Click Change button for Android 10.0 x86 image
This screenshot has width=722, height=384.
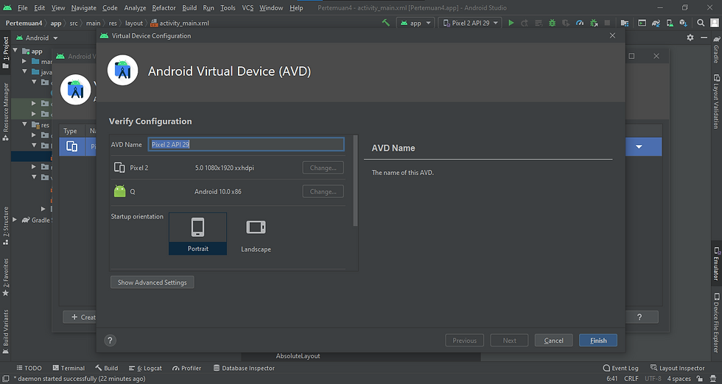pyautogui.click(x=323, y=191)
